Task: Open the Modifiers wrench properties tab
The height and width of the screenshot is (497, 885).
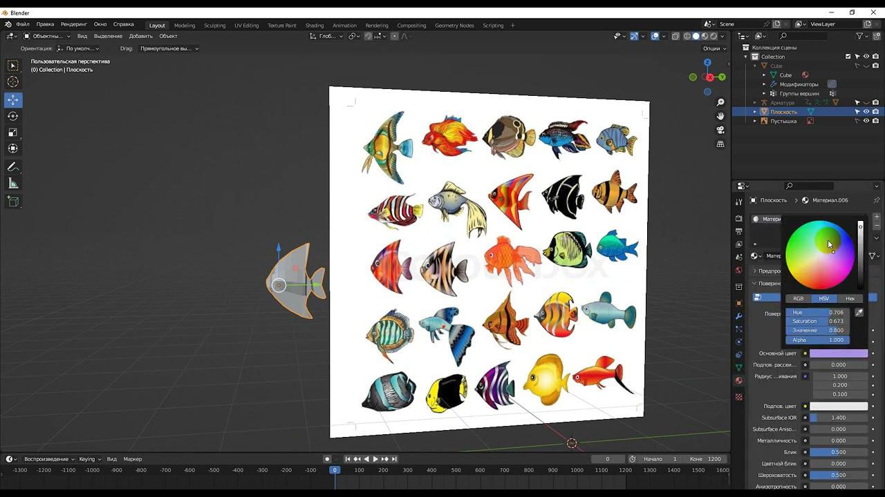Action: tap(738, 316)
